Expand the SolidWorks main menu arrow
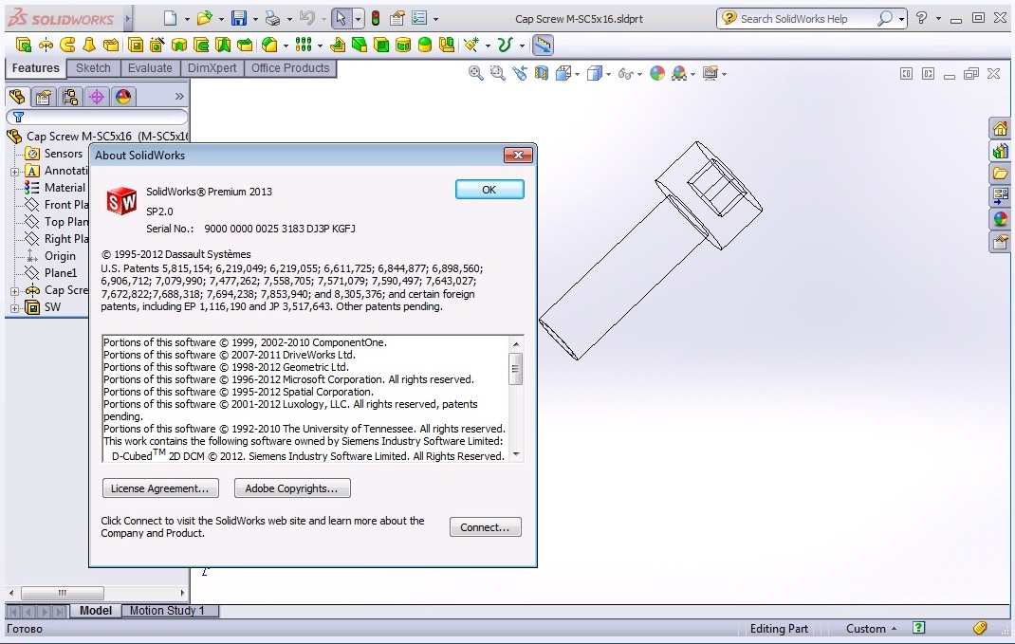 tap(128, 18)
